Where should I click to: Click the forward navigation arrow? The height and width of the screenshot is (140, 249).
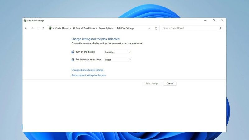(32, 28)
